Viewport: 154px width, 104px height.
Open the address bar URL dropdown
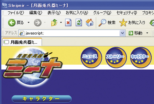point(122,33)
